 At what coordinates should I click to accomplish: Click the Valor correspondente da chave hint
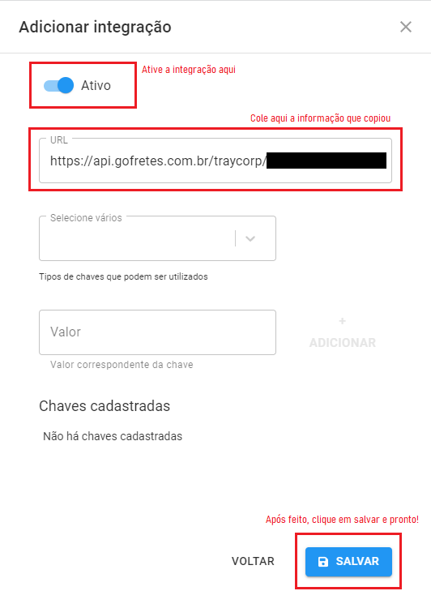click(122, 365)
